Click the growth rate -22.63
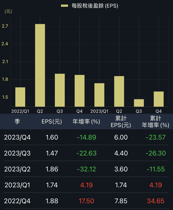173x210 pixels. click(86, 153)
